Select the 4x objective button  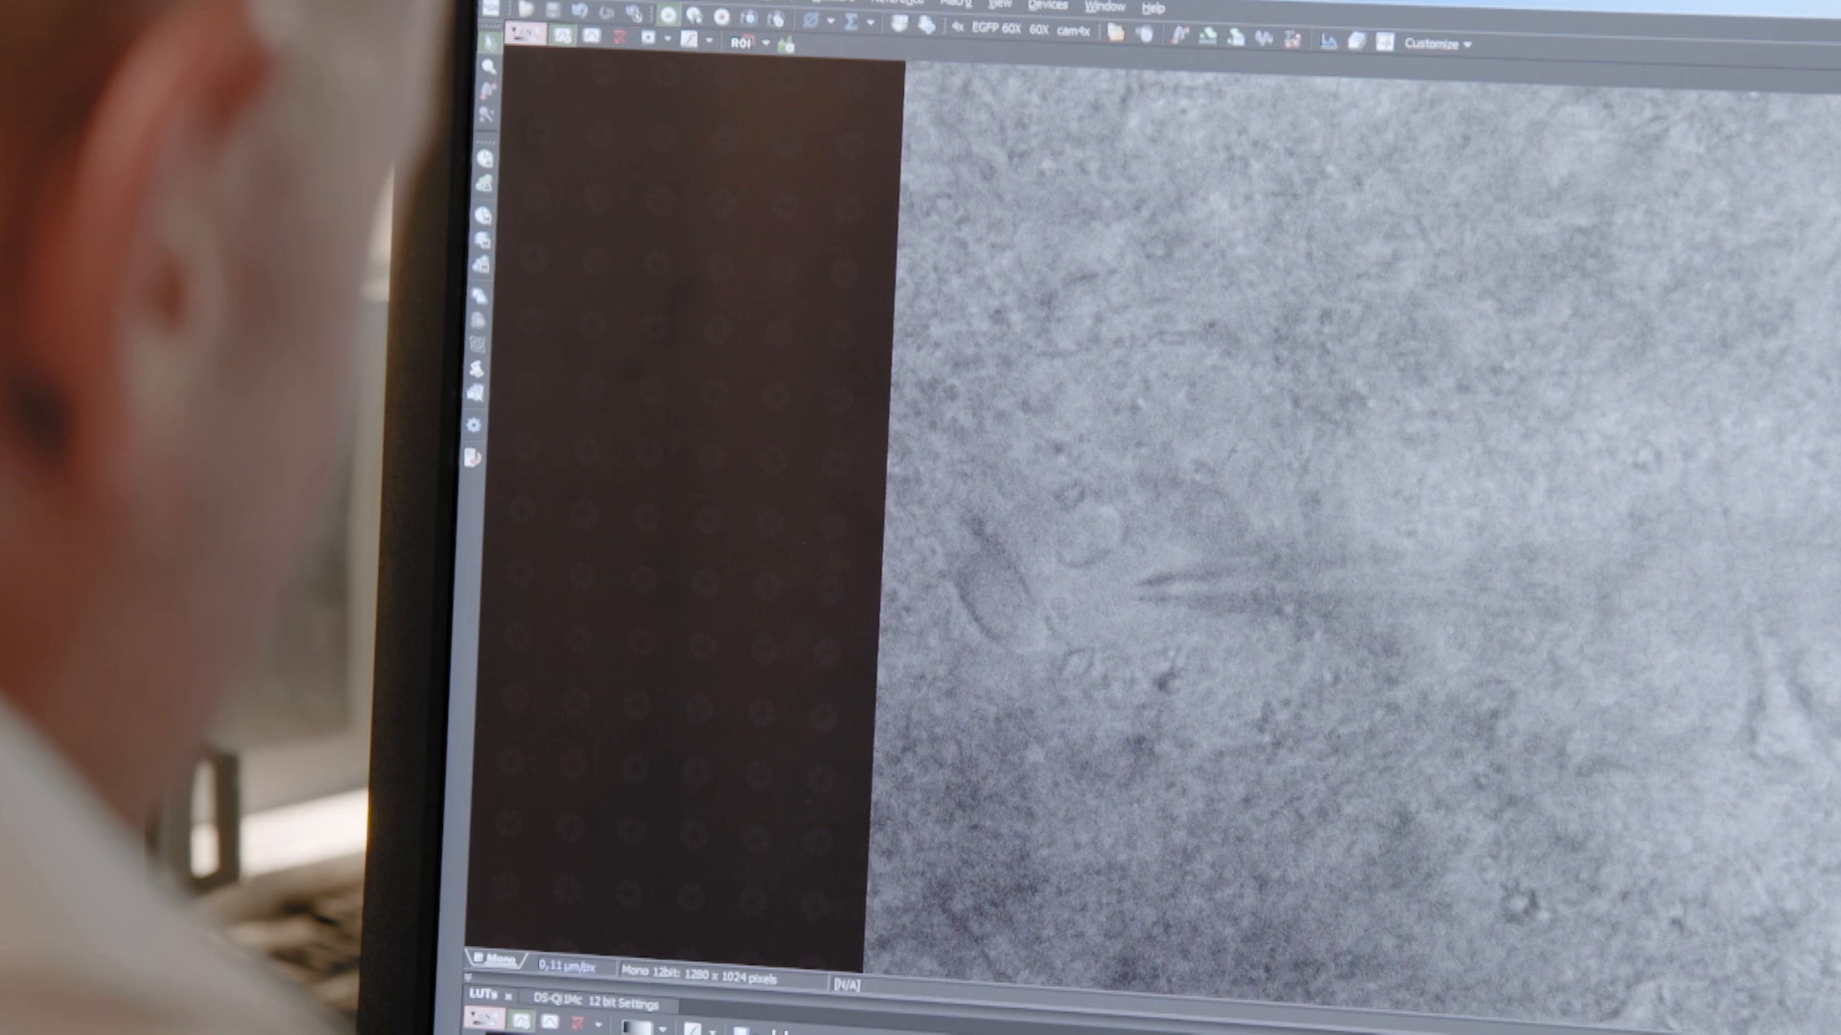click(x=957, y=28)
